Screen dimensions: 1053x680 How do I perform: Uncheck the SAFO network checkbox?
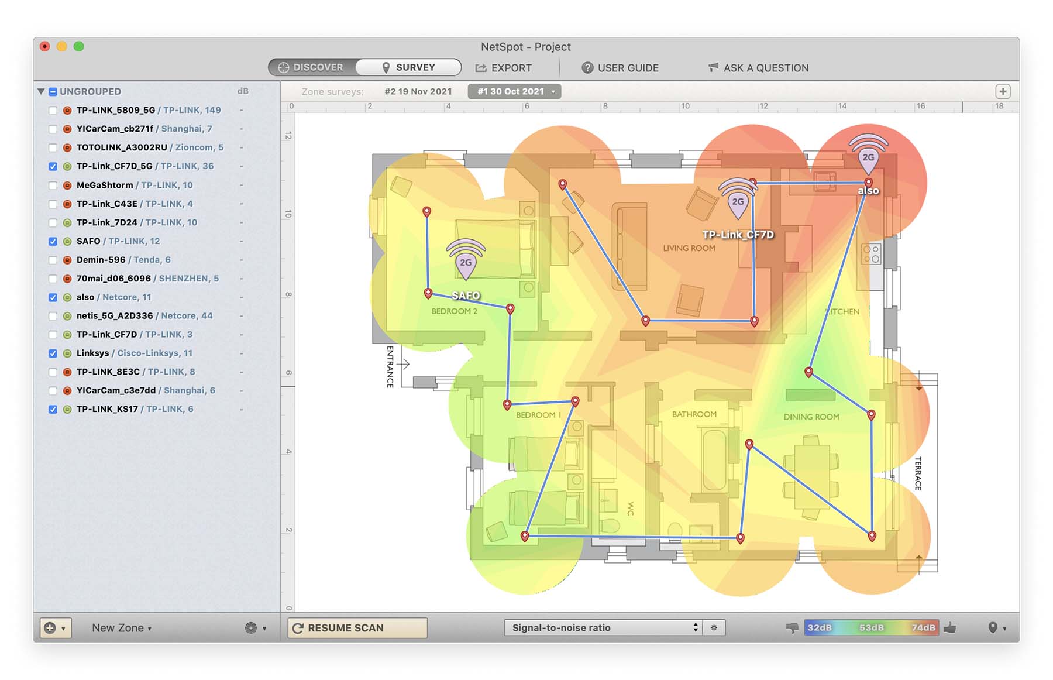click(x=53, y=241)
